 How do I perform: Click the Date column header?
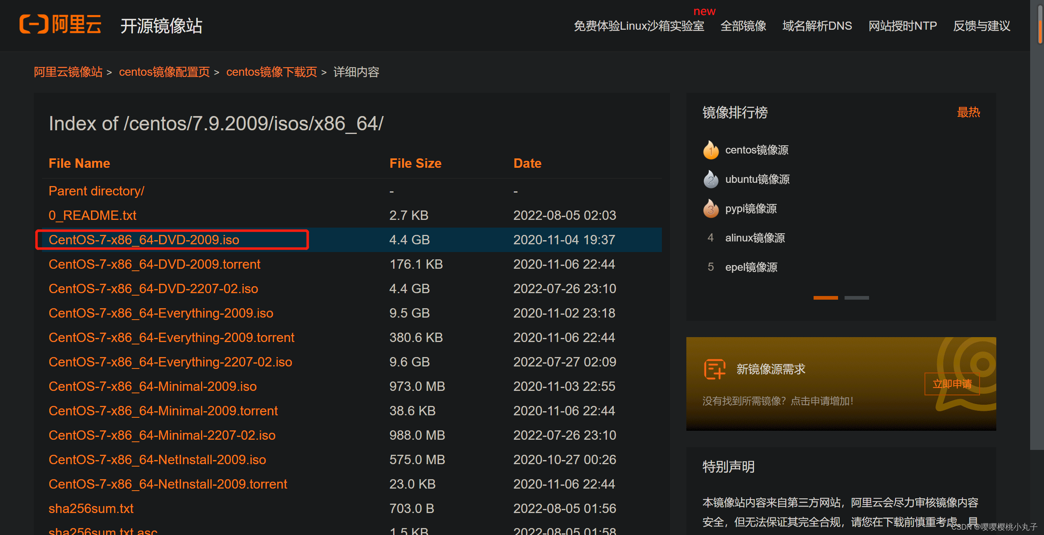point(527,163)
